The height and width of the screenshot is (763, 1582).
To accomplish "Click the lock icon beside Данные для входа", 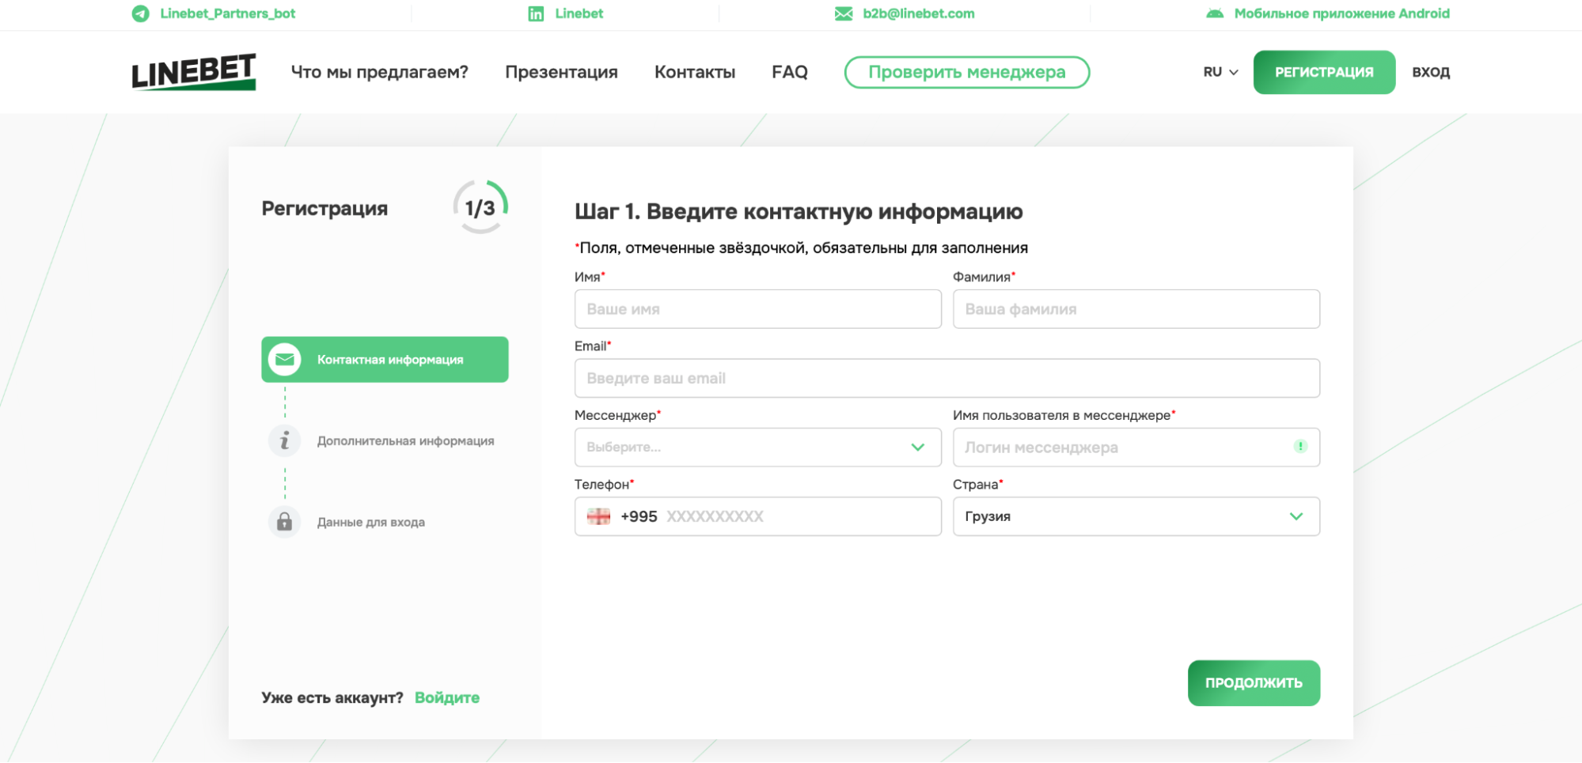I will coord(285,522).
